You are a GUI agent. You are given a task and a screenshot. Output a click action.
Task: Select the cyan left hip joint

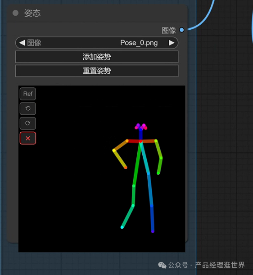(x=149, y=174)
